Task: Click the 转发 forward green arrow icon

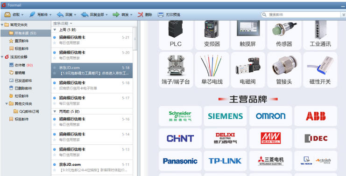Action: pyautogui.click(x=116, y=15)
